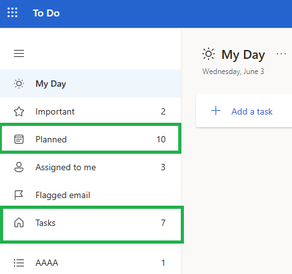The width and height of the screenshot is (292, 274).
Task: Open My Day more options ellipsis
Action: [281, 54]
